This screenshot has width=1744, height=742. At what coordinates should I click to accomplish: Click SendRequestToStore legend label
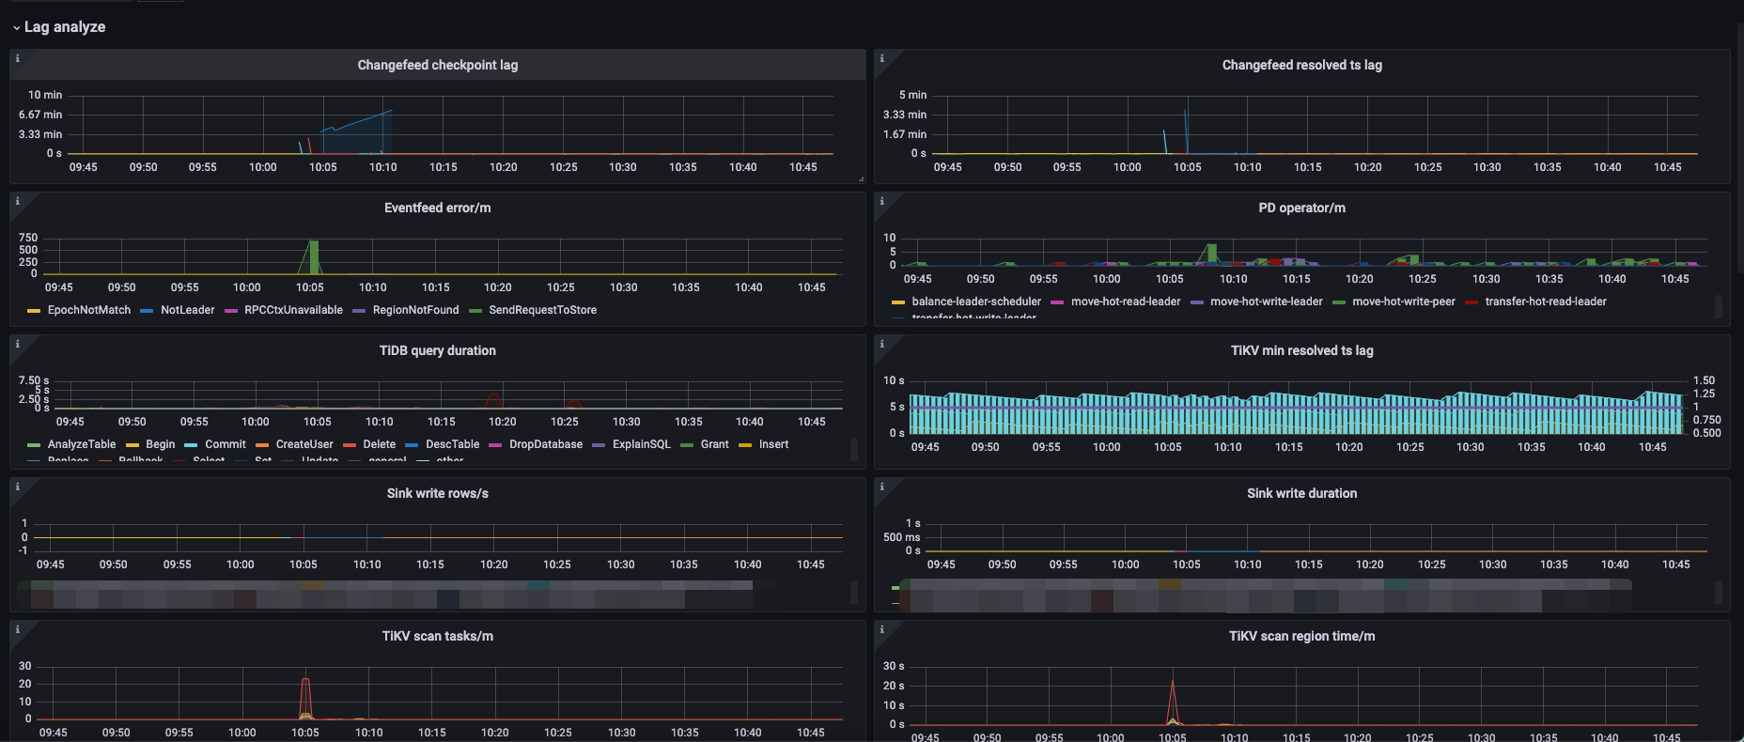click(x=542, y=310)
